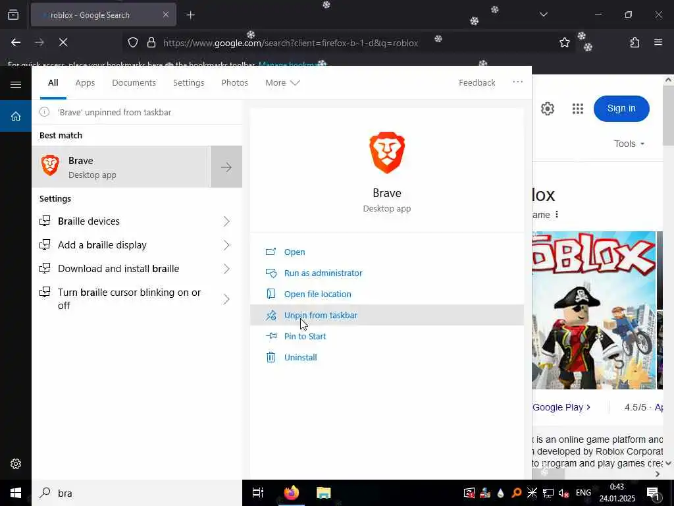Close the 'roblox - Google Search' tab
The width and height of the screenshot is (674, 506).
tap(166, 14)
